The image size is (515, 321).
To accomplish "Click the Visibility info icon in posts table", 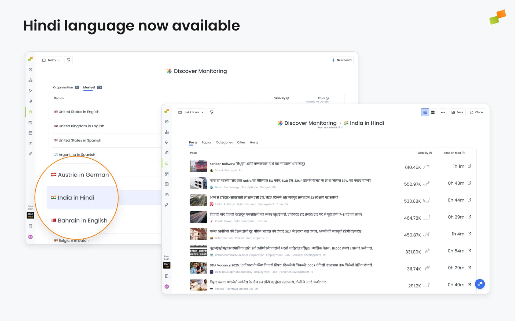I will [x=431, y=153].
